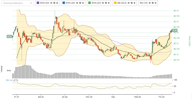
Task: Select the 'Mon 30' date on time axis
Action: click(89, 97)
